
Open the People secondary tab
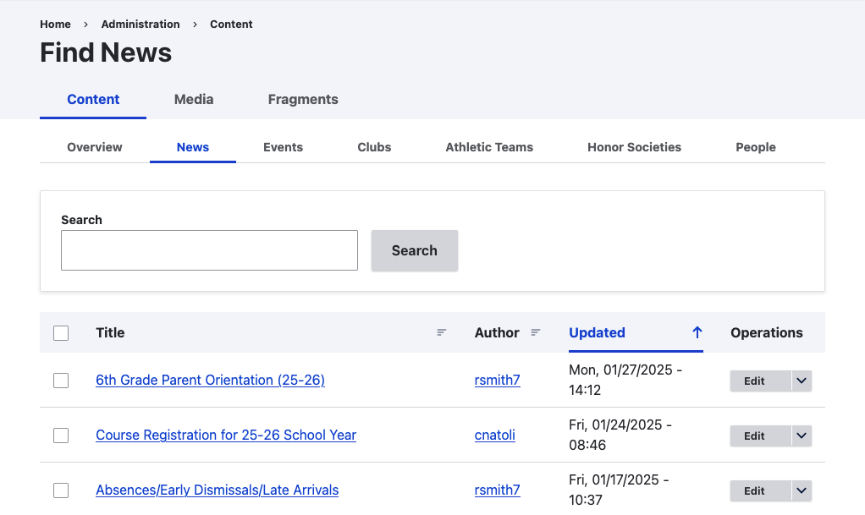point(756,147)
